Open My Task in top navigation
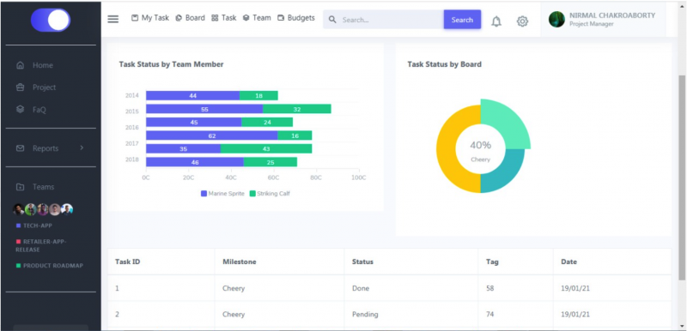Screen dimensions: 687x331 150,18
